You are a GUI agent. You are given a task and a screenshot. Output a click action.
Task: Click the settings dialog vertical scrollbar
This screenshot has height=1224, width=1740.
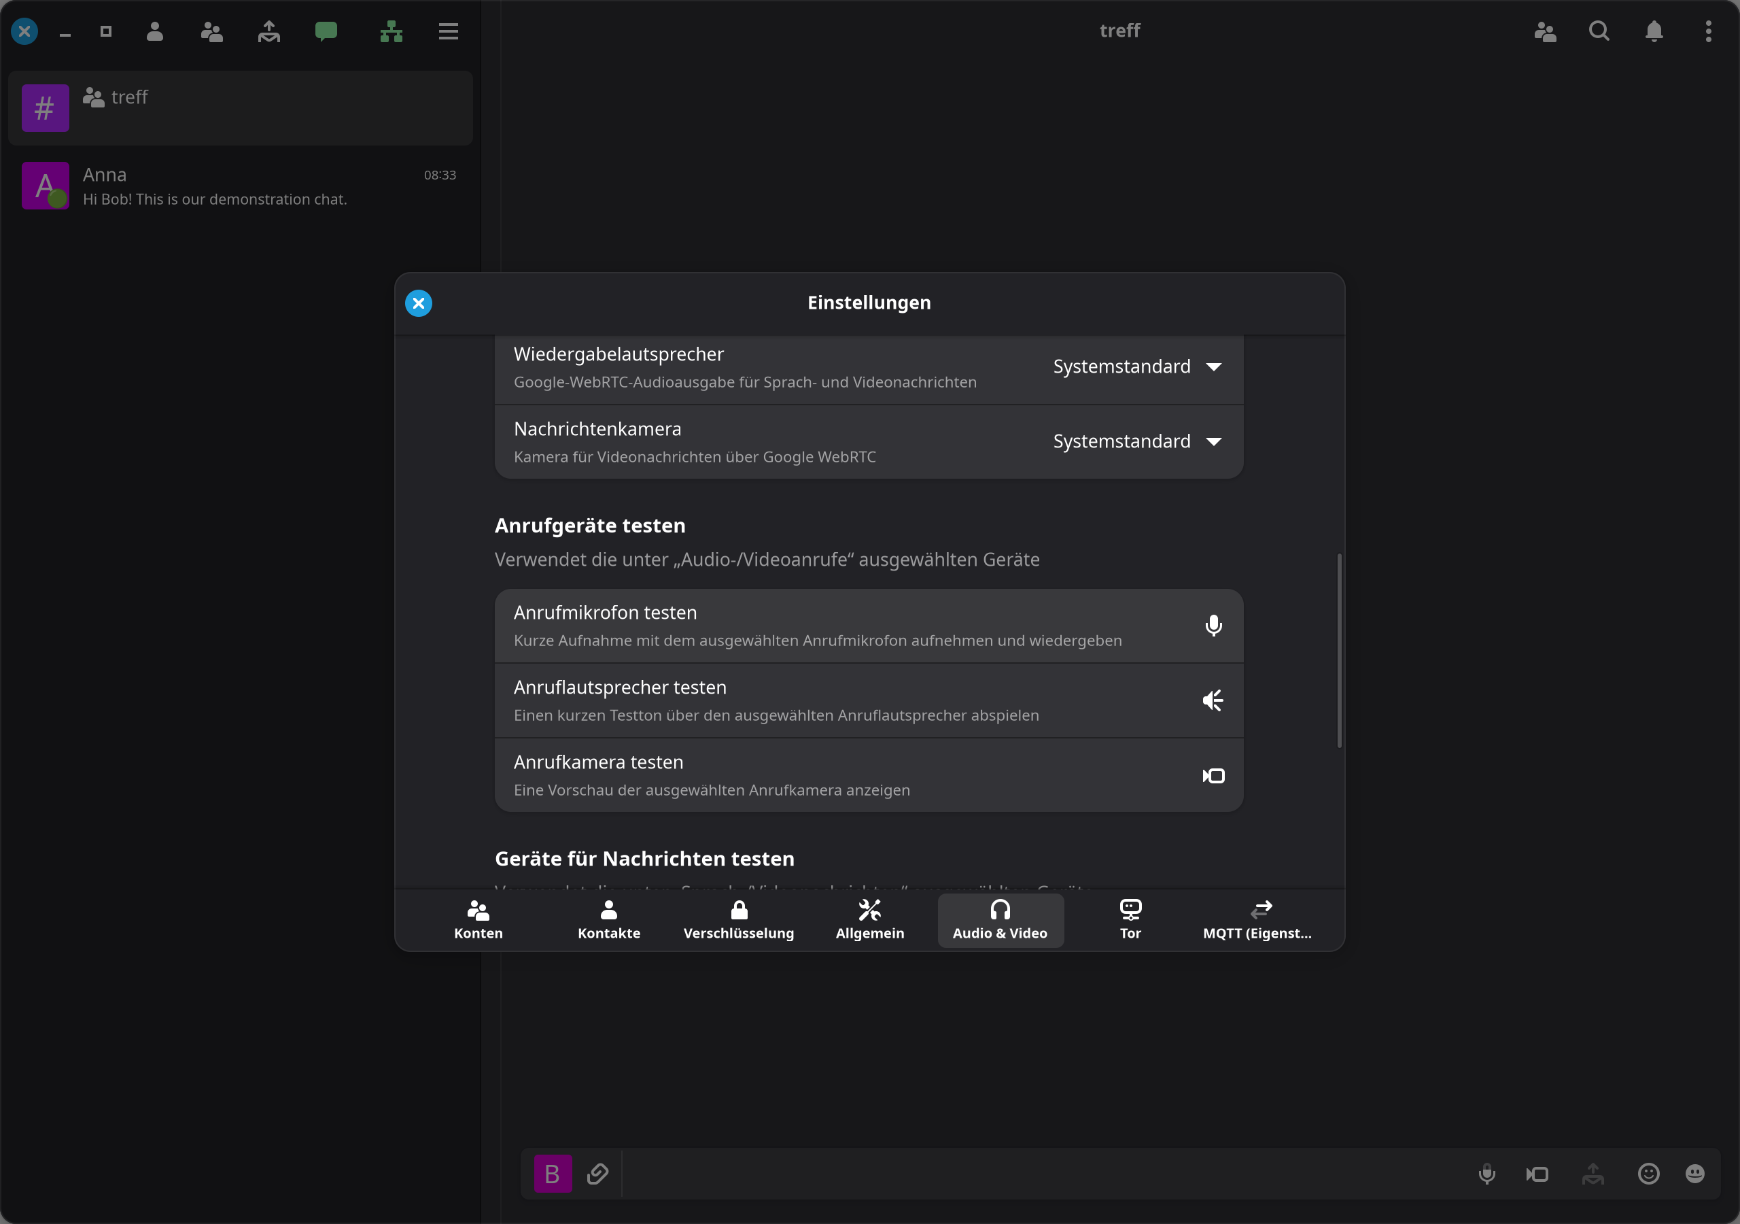pos(1339,651)
